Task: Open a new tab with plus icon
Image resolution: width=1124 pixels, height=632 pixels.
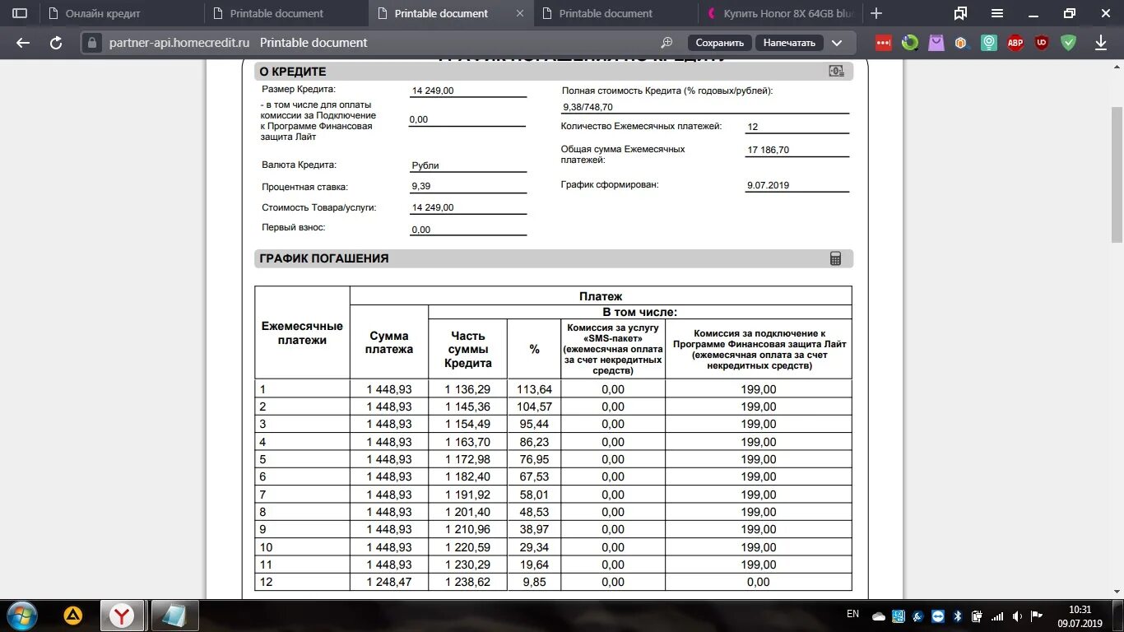Action: coord(876,13)
